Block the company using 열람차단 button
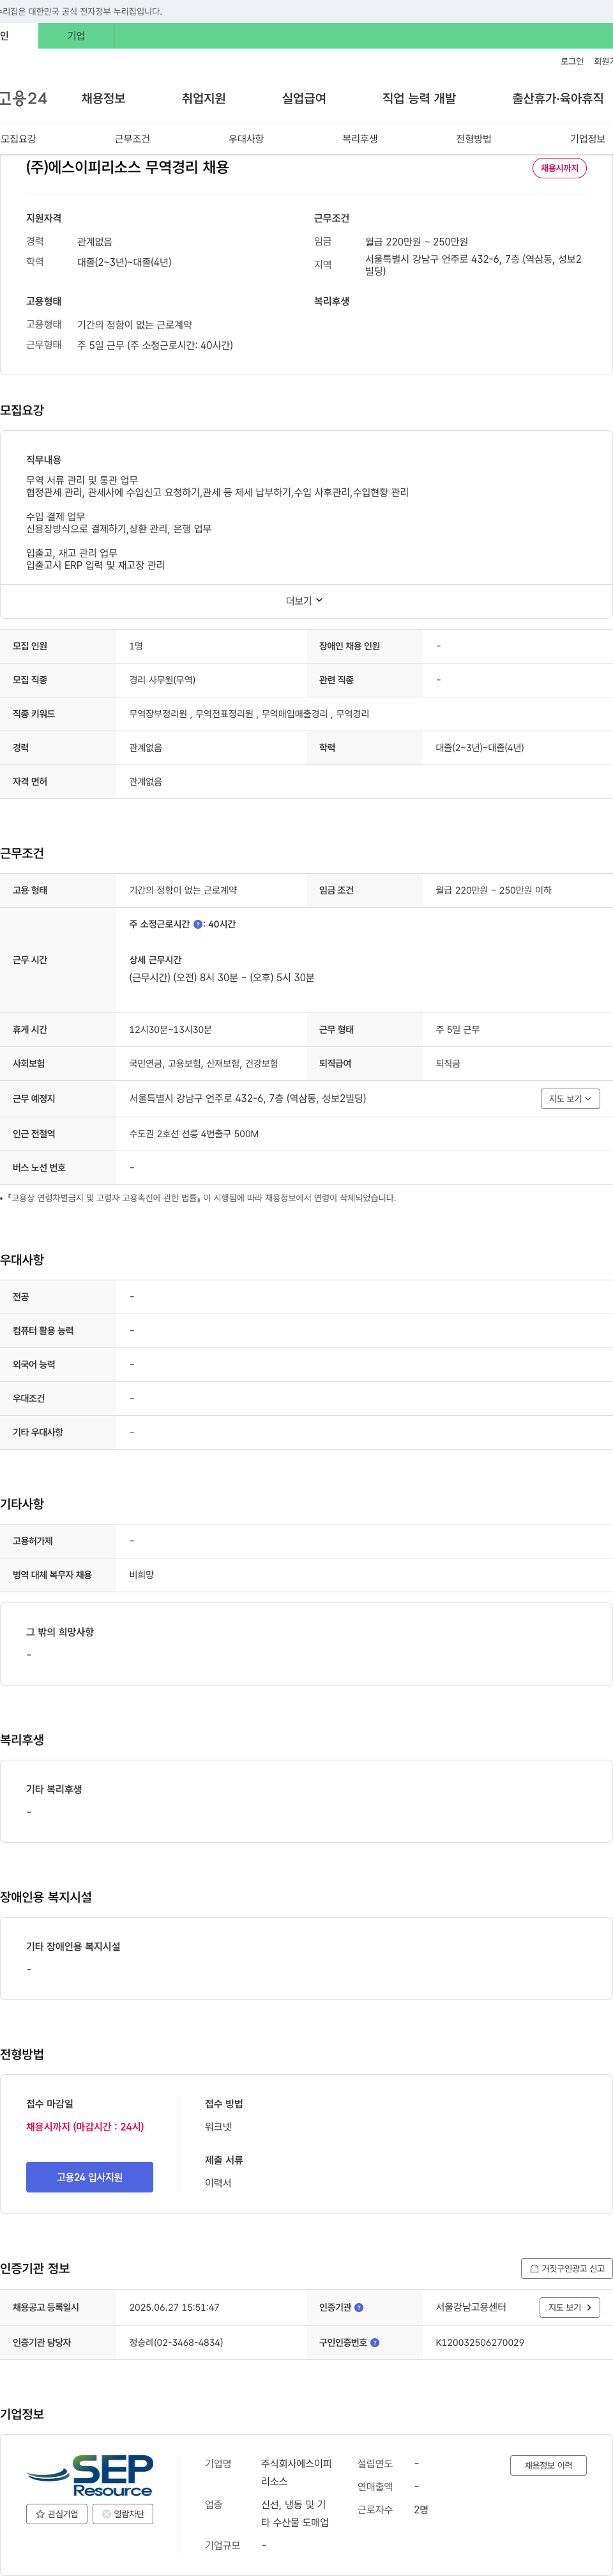 123,2513
